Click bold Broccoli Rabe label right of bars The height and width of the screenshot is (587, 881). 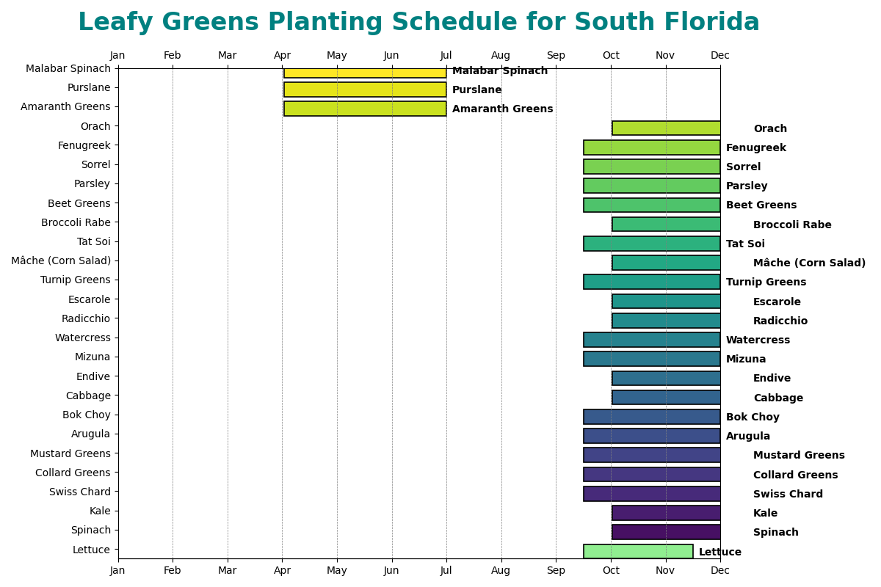(792, 225)
